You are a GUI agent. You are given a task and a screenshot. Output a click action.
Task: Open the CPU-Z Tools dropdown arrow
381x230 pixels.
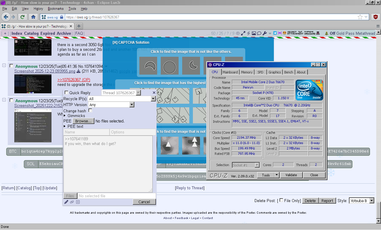coord(277,175)
